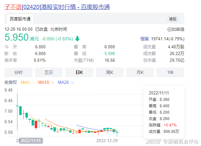
Task: Select the 周K chart tab
Action: coord(109,72)
